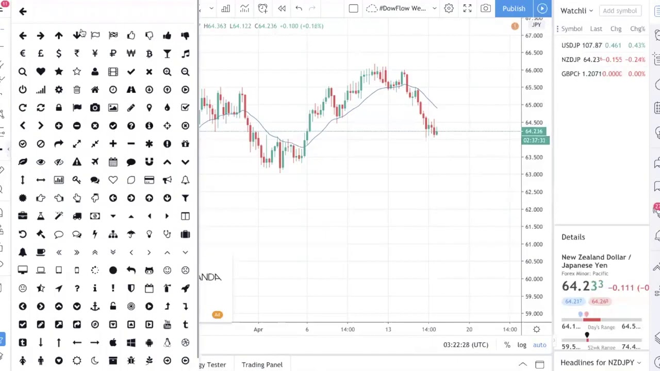Pick the warning triangle icon

click(x=77, y=162)
